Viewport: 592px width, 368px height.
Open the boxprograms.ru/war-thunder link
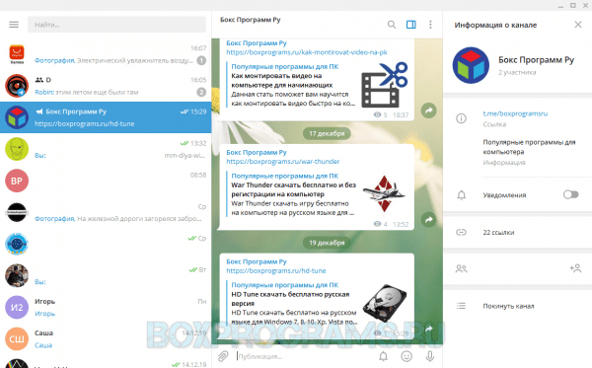point(283,161)
